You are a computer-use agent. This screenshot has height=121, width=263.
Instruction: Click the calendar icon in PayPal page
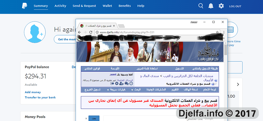point(231,30)
